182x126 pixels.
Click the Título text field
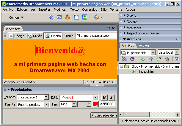[96, 36]
